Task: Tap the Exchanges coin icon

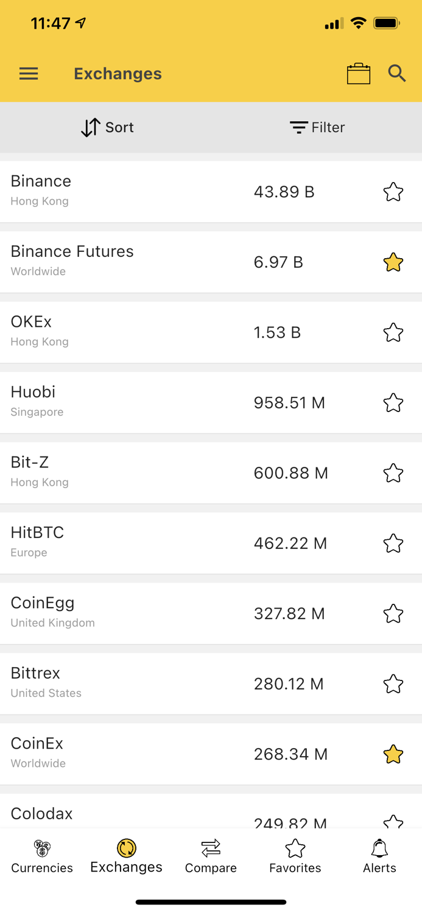Action: (126, 847)
